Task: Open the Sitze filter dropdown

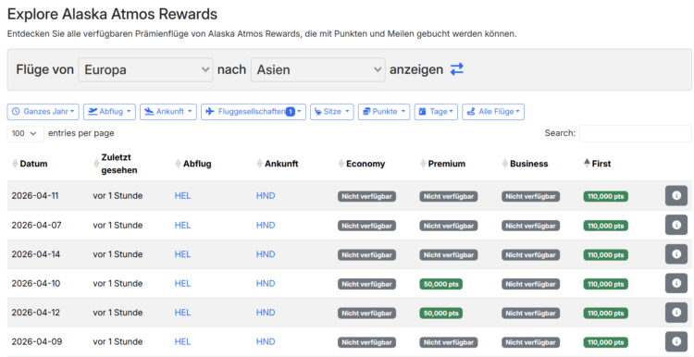Action: (x=332, y=112)
